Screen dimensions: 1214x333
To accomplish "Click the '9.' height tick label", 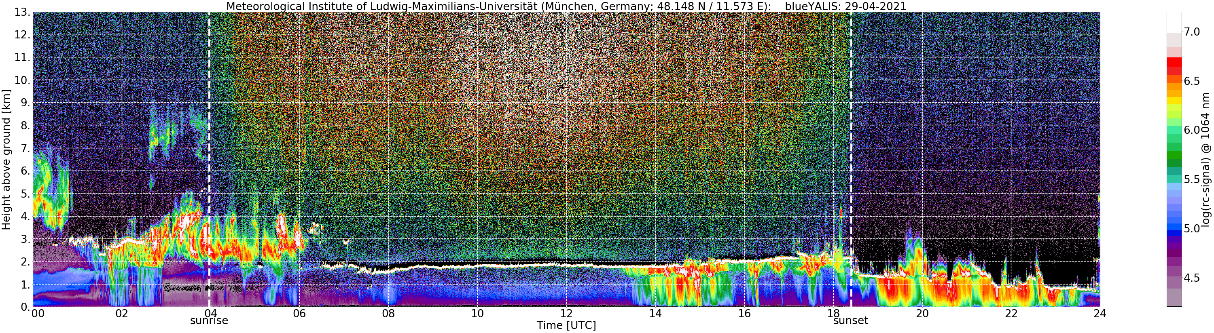I will tap(26, 103).
